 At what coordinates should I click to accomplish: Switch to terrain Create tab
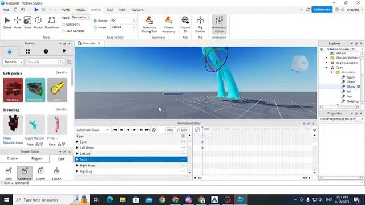pyautogui.click(x=13, y=158)
